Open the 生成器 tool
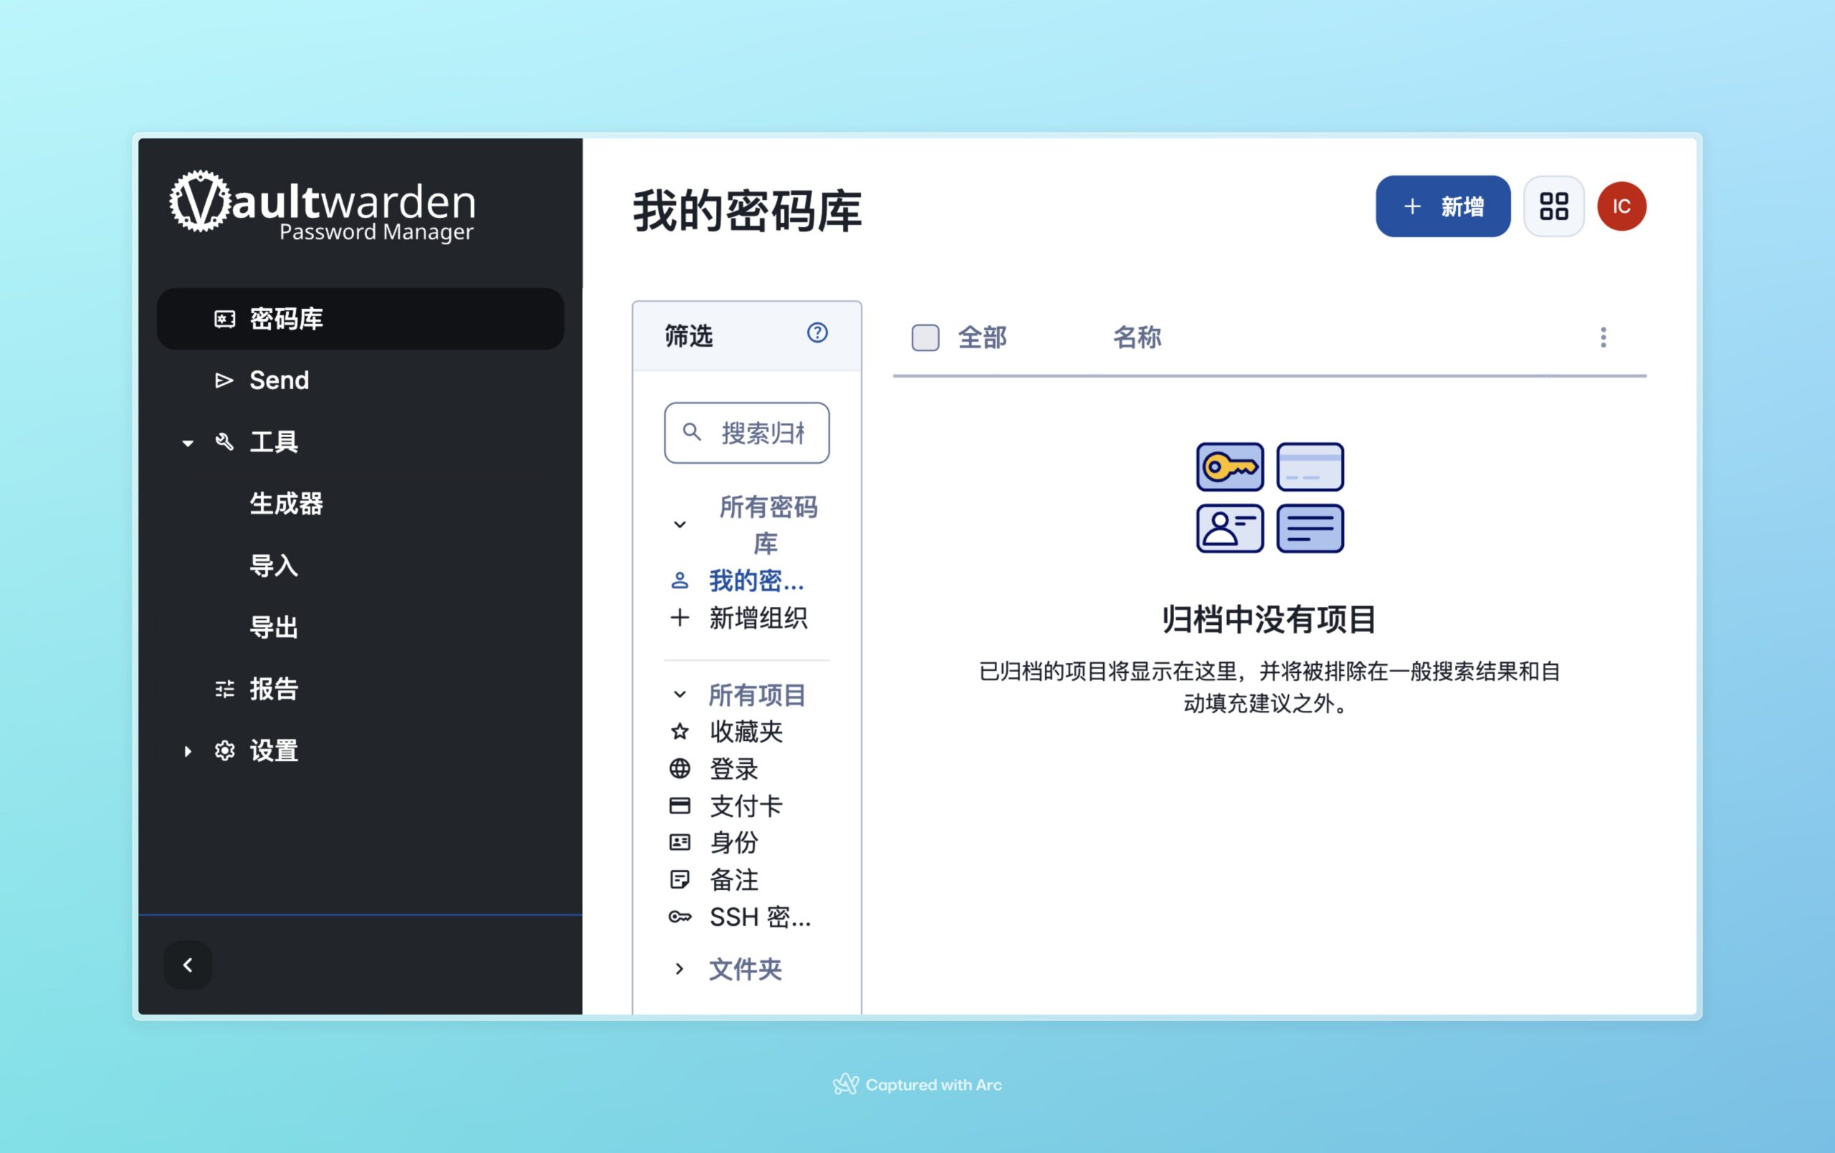1835x1153 pixels. coord(287,504)
